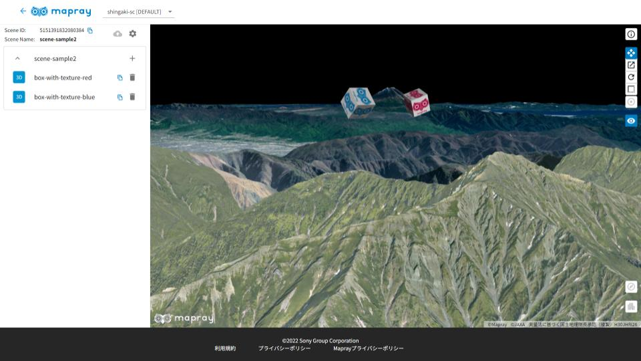This screenshot has height=361, width=641.
Task: Click the info button in the map viewer
Action: click(631, 34)
